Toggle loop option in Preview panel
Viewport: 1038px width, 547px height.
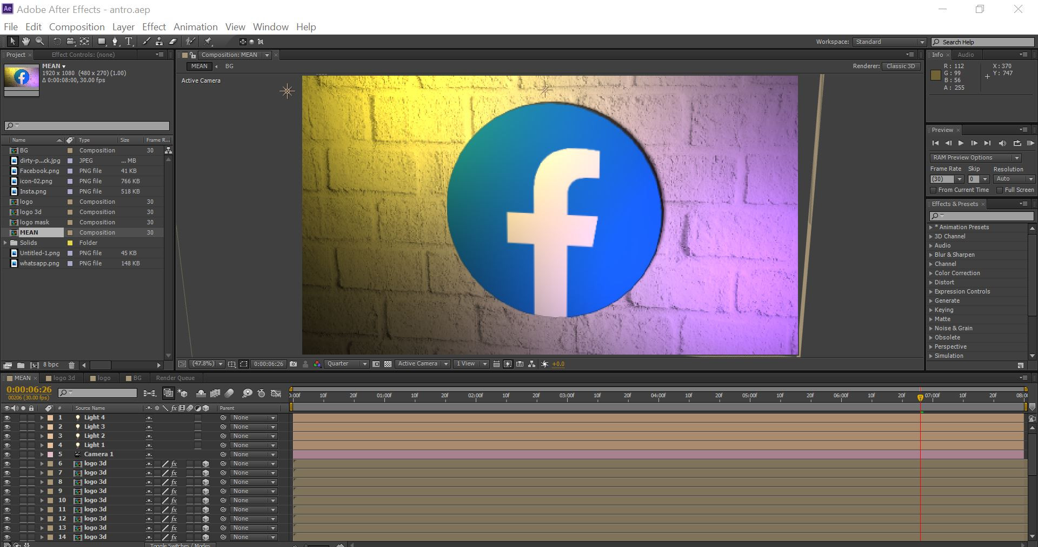[x=1017, y=143]
